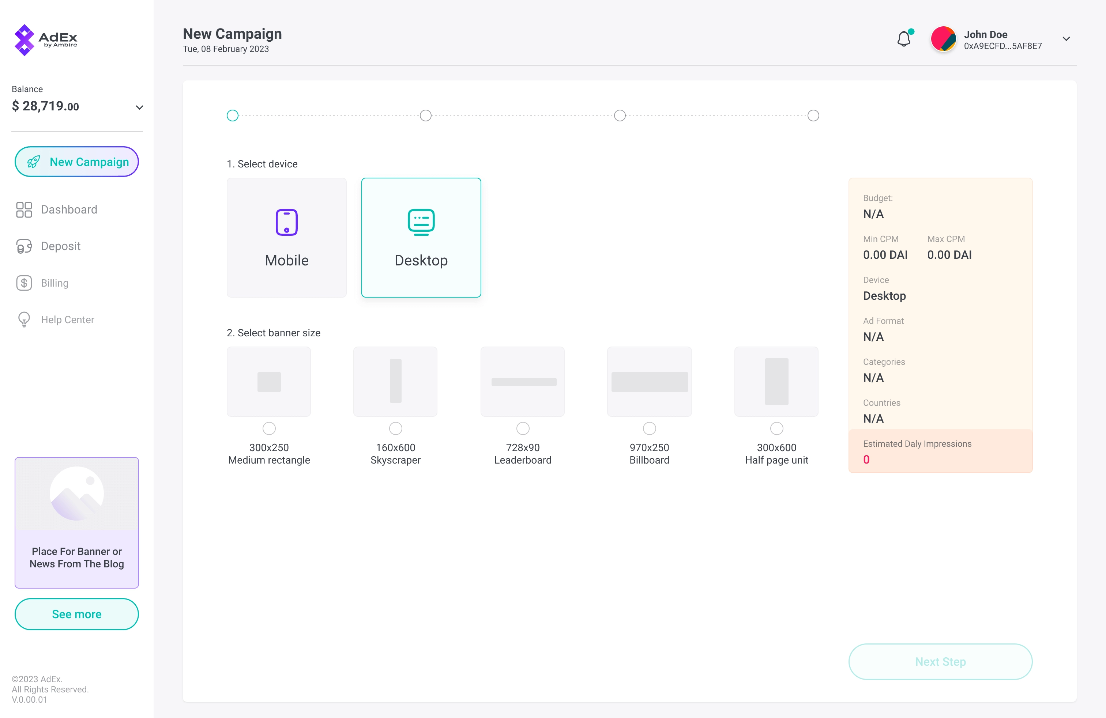Image resolution: width=1106 pixels, height=718 pixels.
Task: Click the Help Center lightbulb icon
Action: coord(23,319)
